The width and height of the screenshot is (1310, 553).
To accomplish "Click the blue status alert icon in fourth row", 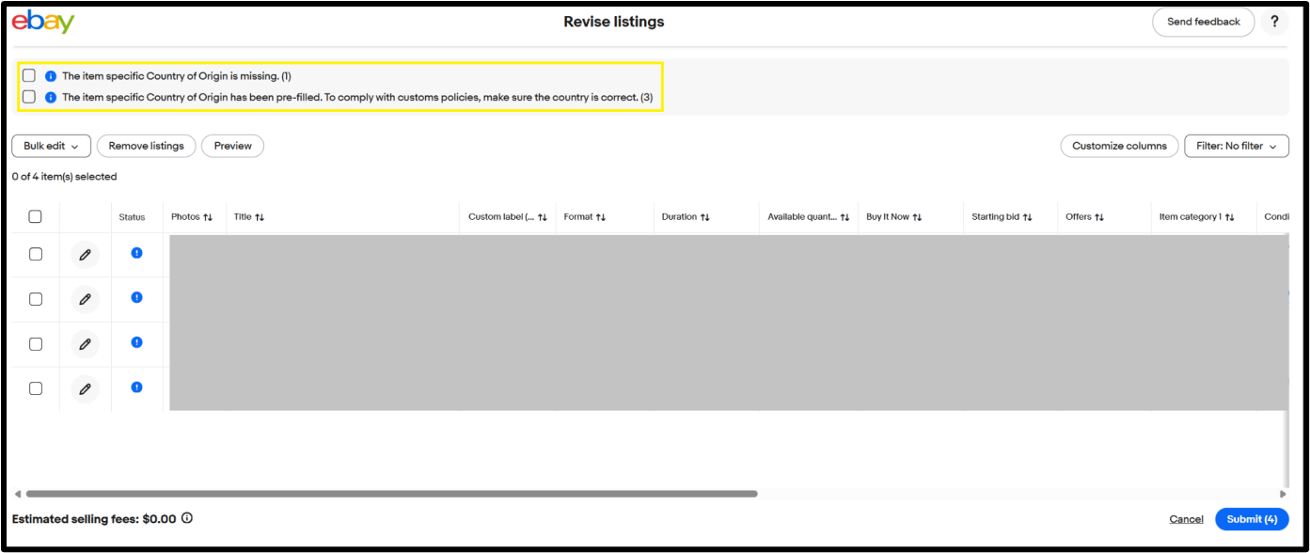I will pyautogui.click(x=136, y=387).
